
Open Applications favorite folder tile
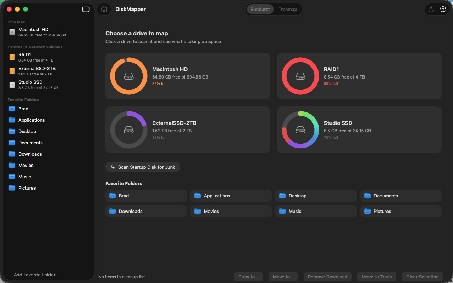click(231, 196)
